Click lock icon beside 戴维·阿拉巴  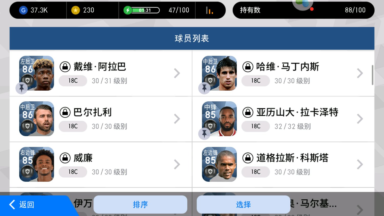click(65, 67)
